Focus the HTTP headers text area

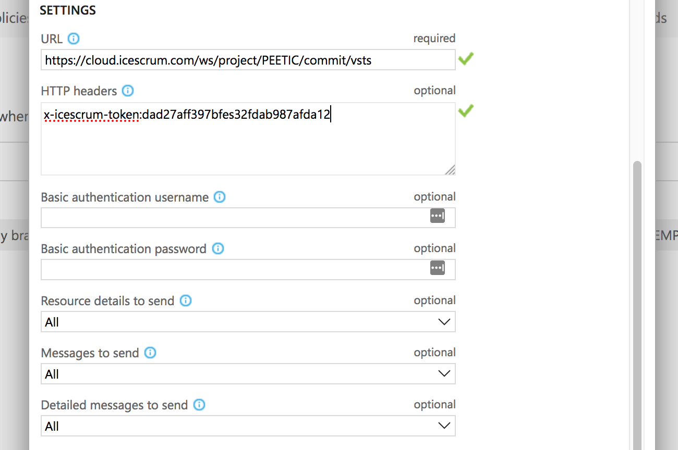[x=248, y=139]
